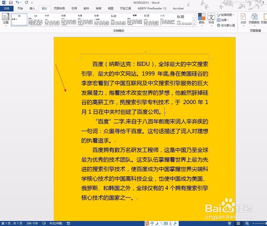
Task: Switch to the 页面布局 tab
Action: click(59, 8)
